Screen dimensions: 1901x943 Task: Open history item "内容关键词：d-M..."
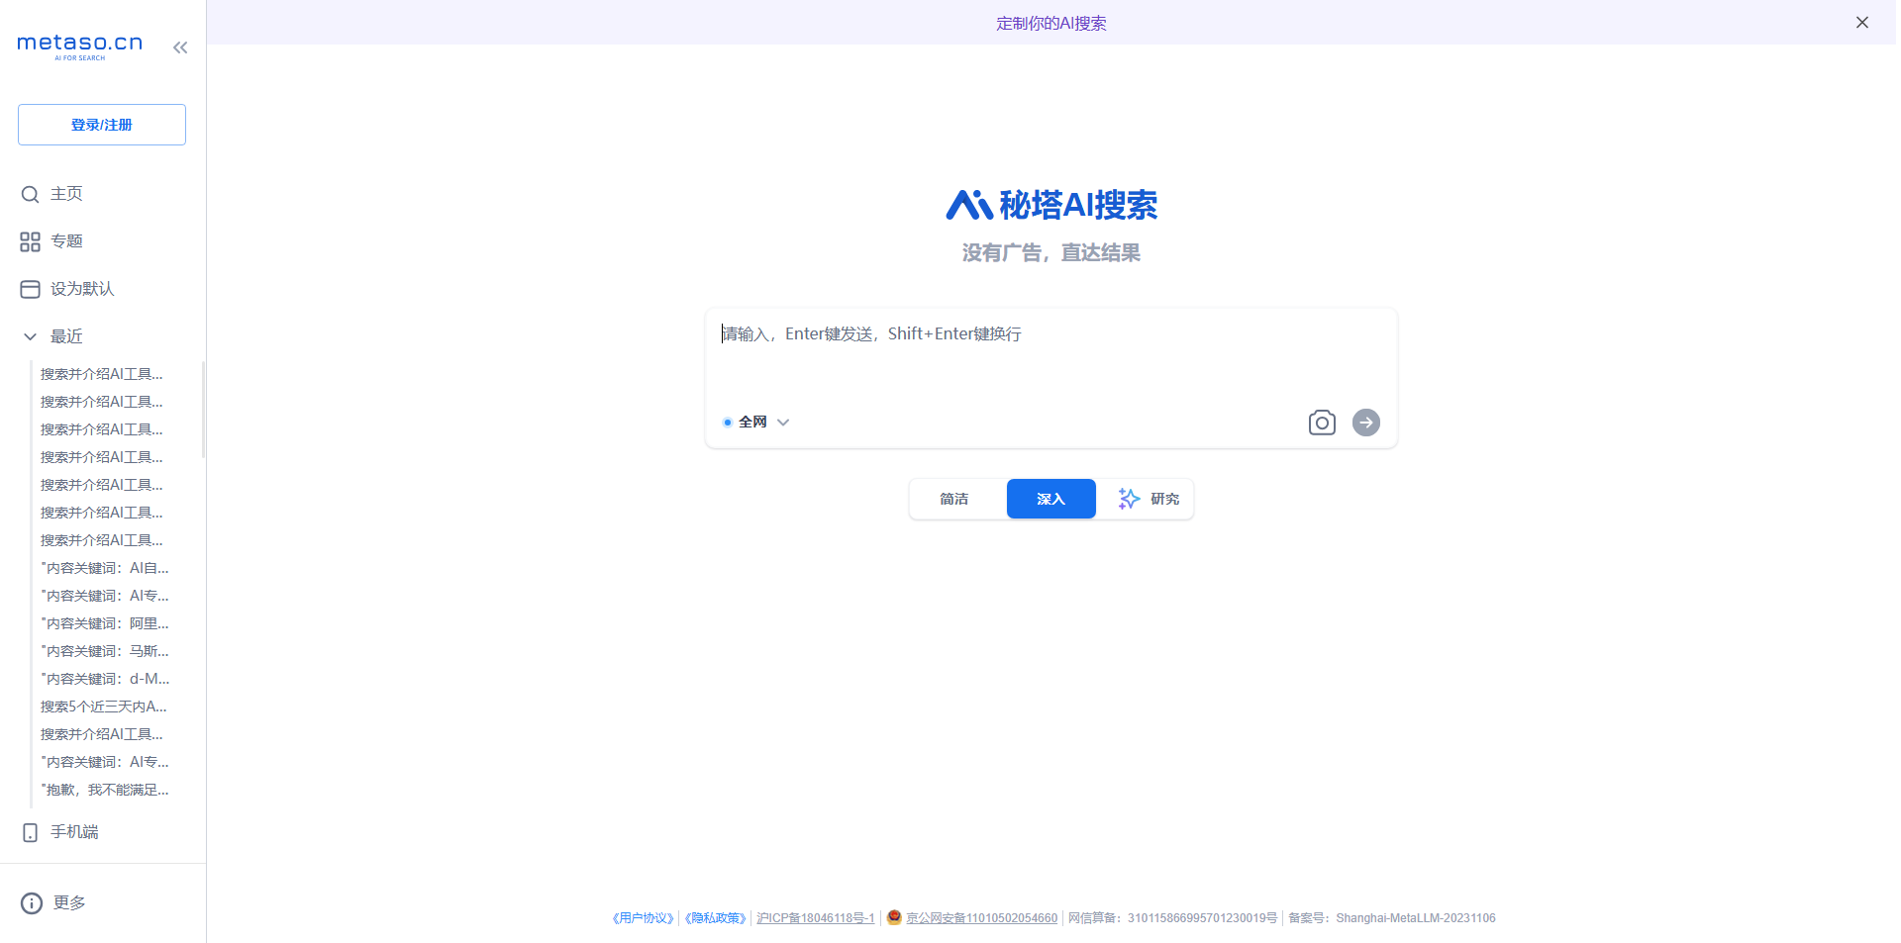pyautogui.click(x=105, y=679)
